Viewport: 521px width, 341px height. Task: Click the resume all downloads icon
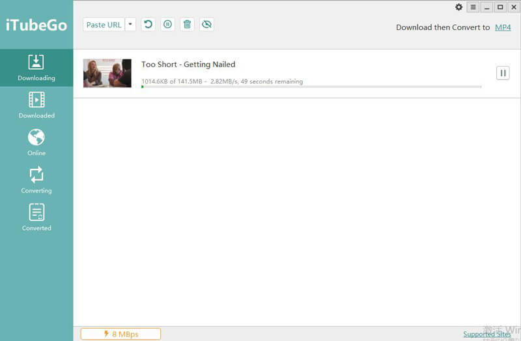pyautogui.click(x=148, y=24)
